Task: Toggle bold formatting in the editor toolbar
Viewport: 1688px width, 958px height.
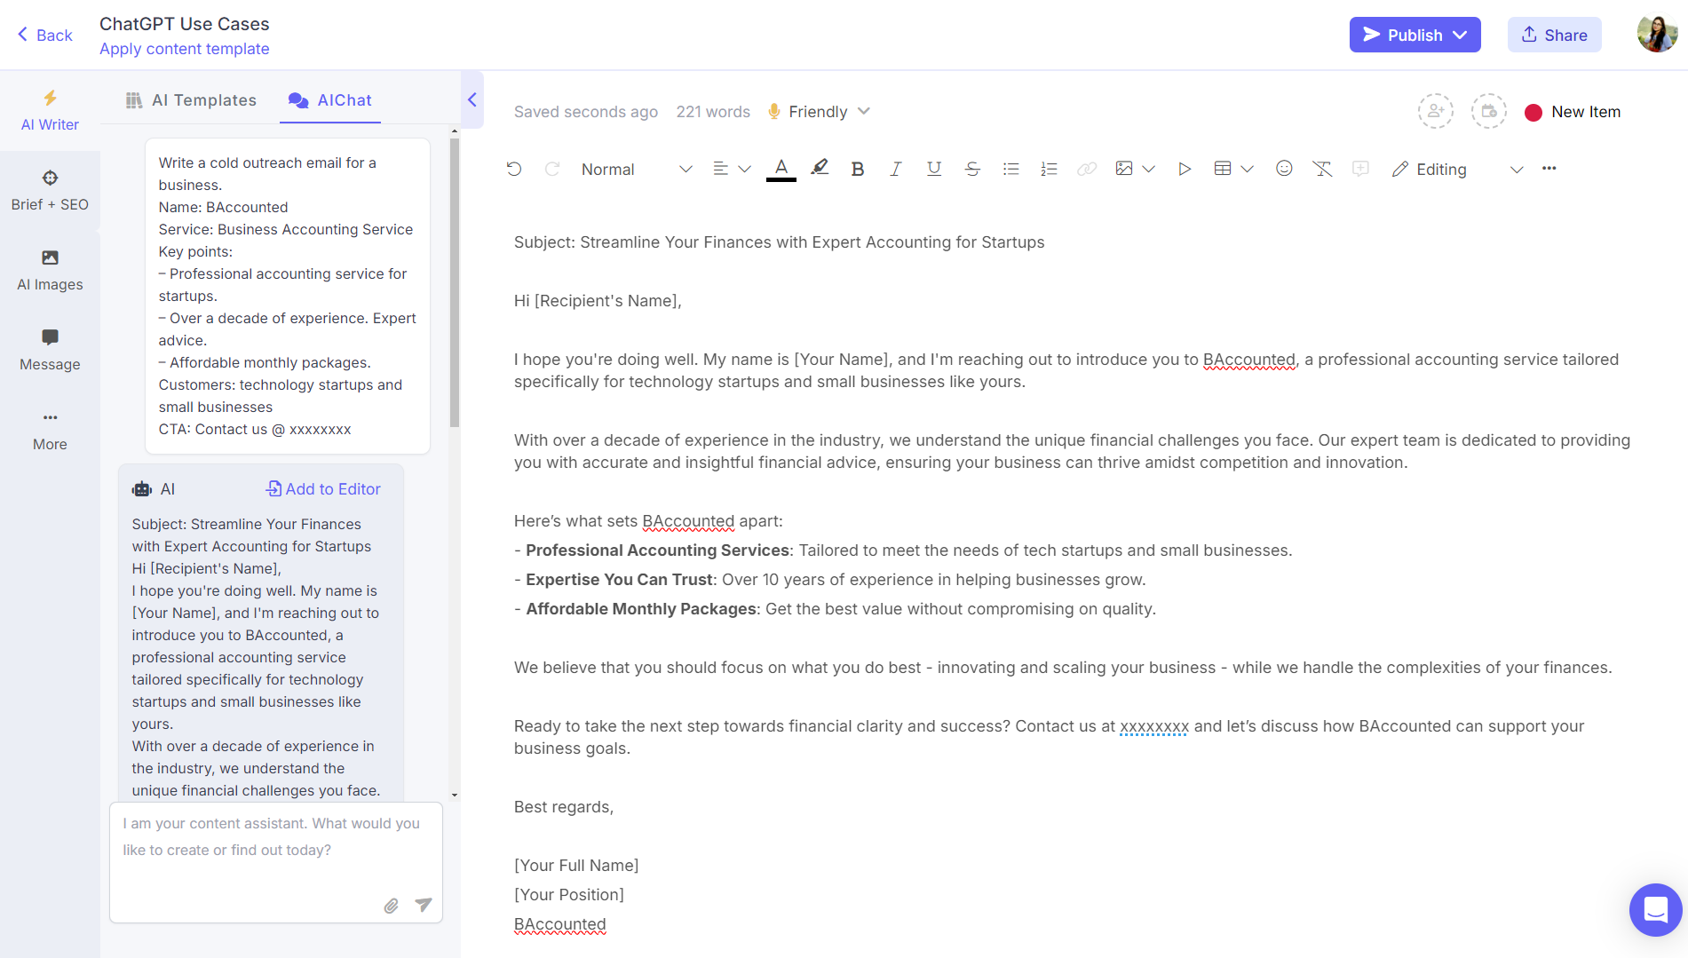Action: click(857, 169)
